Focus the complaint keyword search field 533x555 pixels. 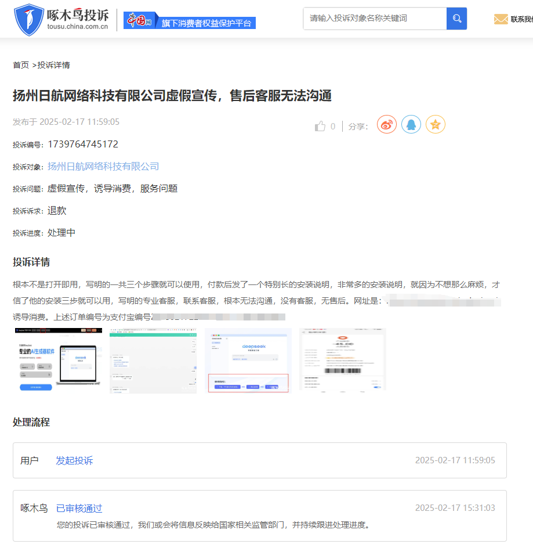pyautogui.click(x=375, y=19)
